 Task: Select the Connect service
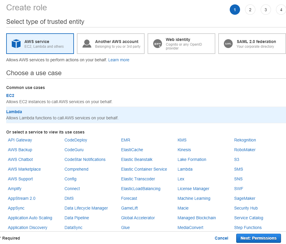[x=72, y=189]
